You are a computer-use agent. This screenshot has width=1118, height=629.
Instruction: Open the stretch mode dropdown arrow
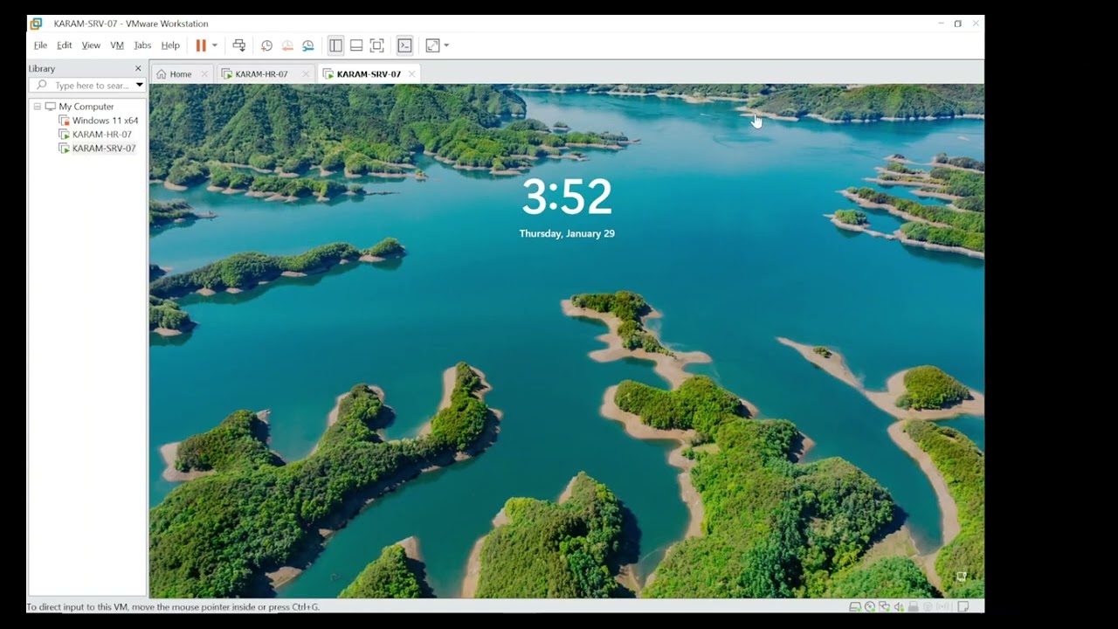tap(446, 45)
